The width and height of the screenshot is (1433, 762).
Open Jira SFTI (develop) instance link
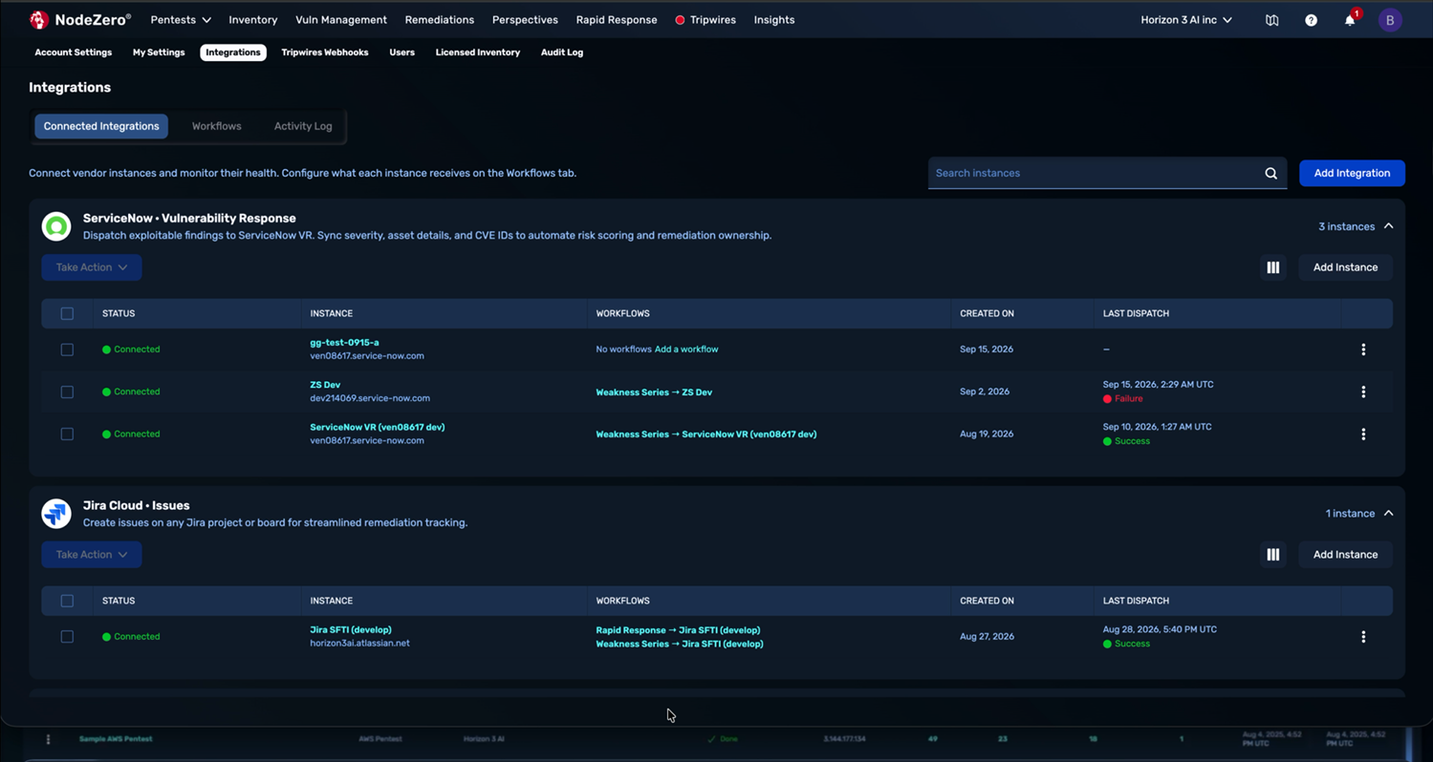click(351, 630)
